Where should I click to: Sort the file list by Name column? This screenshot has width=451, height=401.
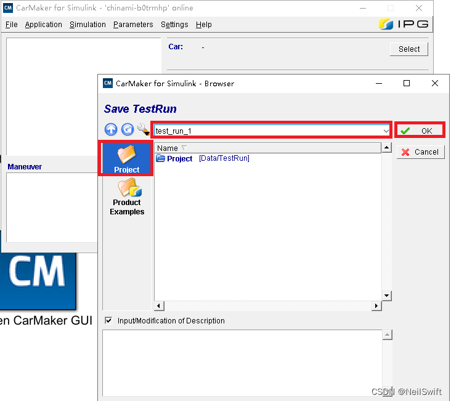[268, 148]
